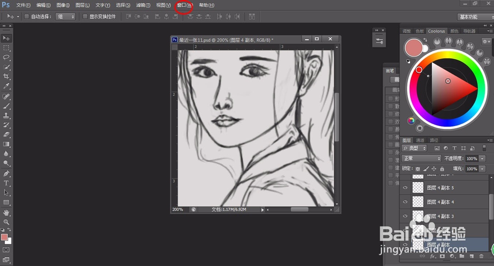Select the Gradient tool

(6, 144)
